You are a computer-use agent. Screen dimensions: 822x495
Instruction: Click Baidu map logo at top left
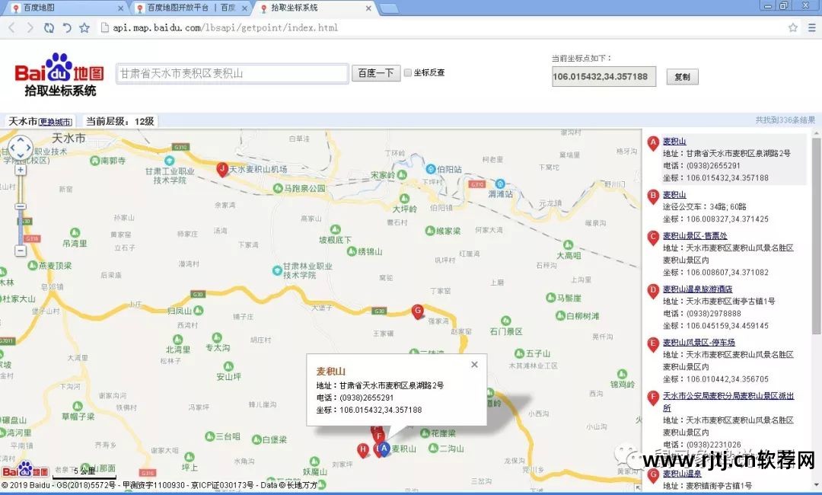(59, 75)
